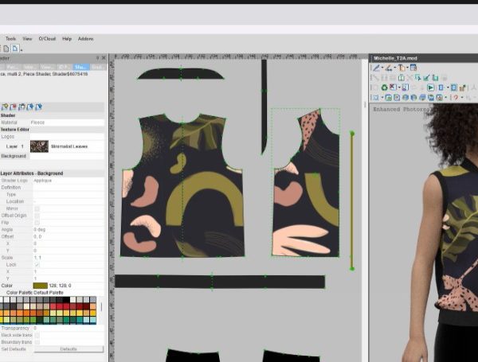
Task: Enable the Flip checkbox
Action: point(37,222)
